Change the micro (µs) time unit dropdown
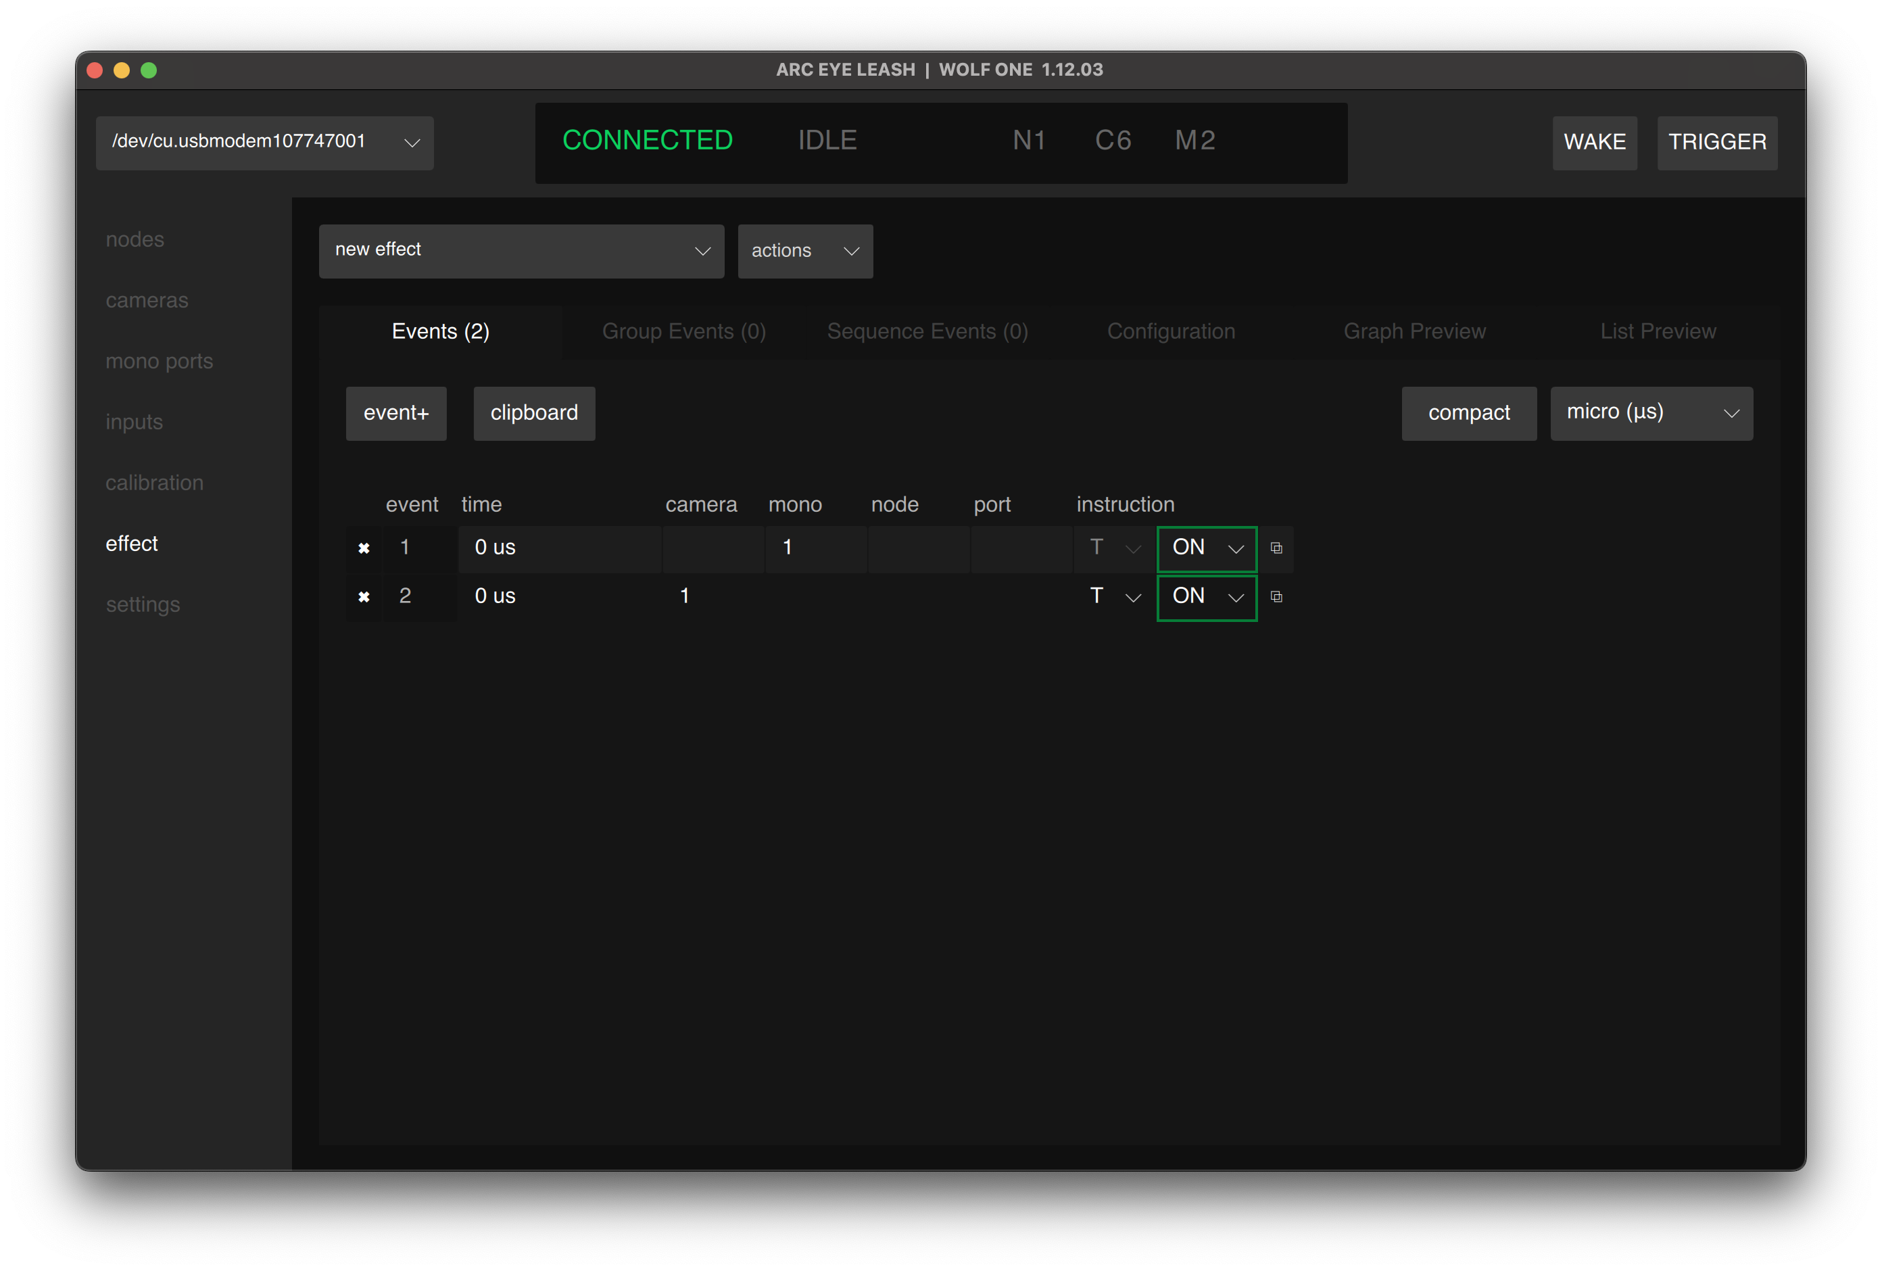1882x1271 pixels. tap(1650, 413)
